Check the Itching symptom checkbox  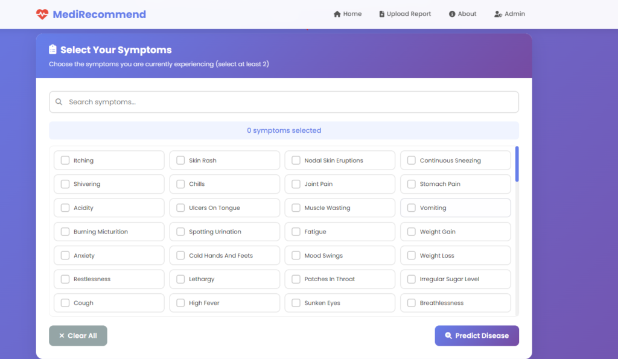click(x=65, y=160)
